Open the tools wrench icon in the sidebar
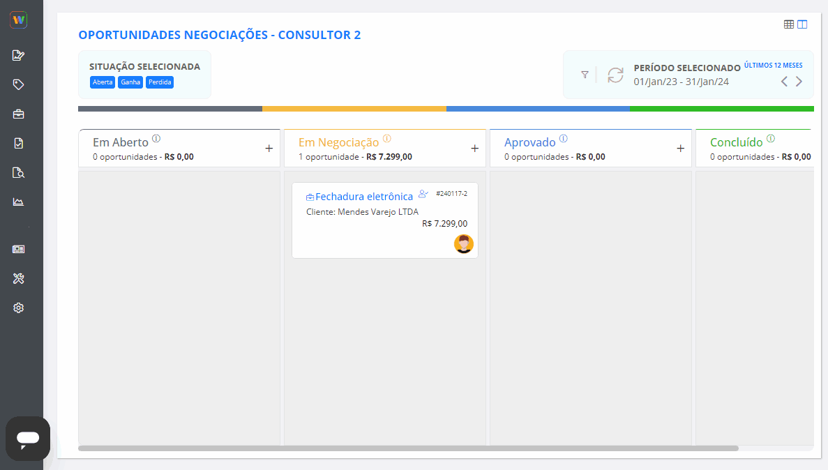828x470 pixels. [x=18, y=278]
